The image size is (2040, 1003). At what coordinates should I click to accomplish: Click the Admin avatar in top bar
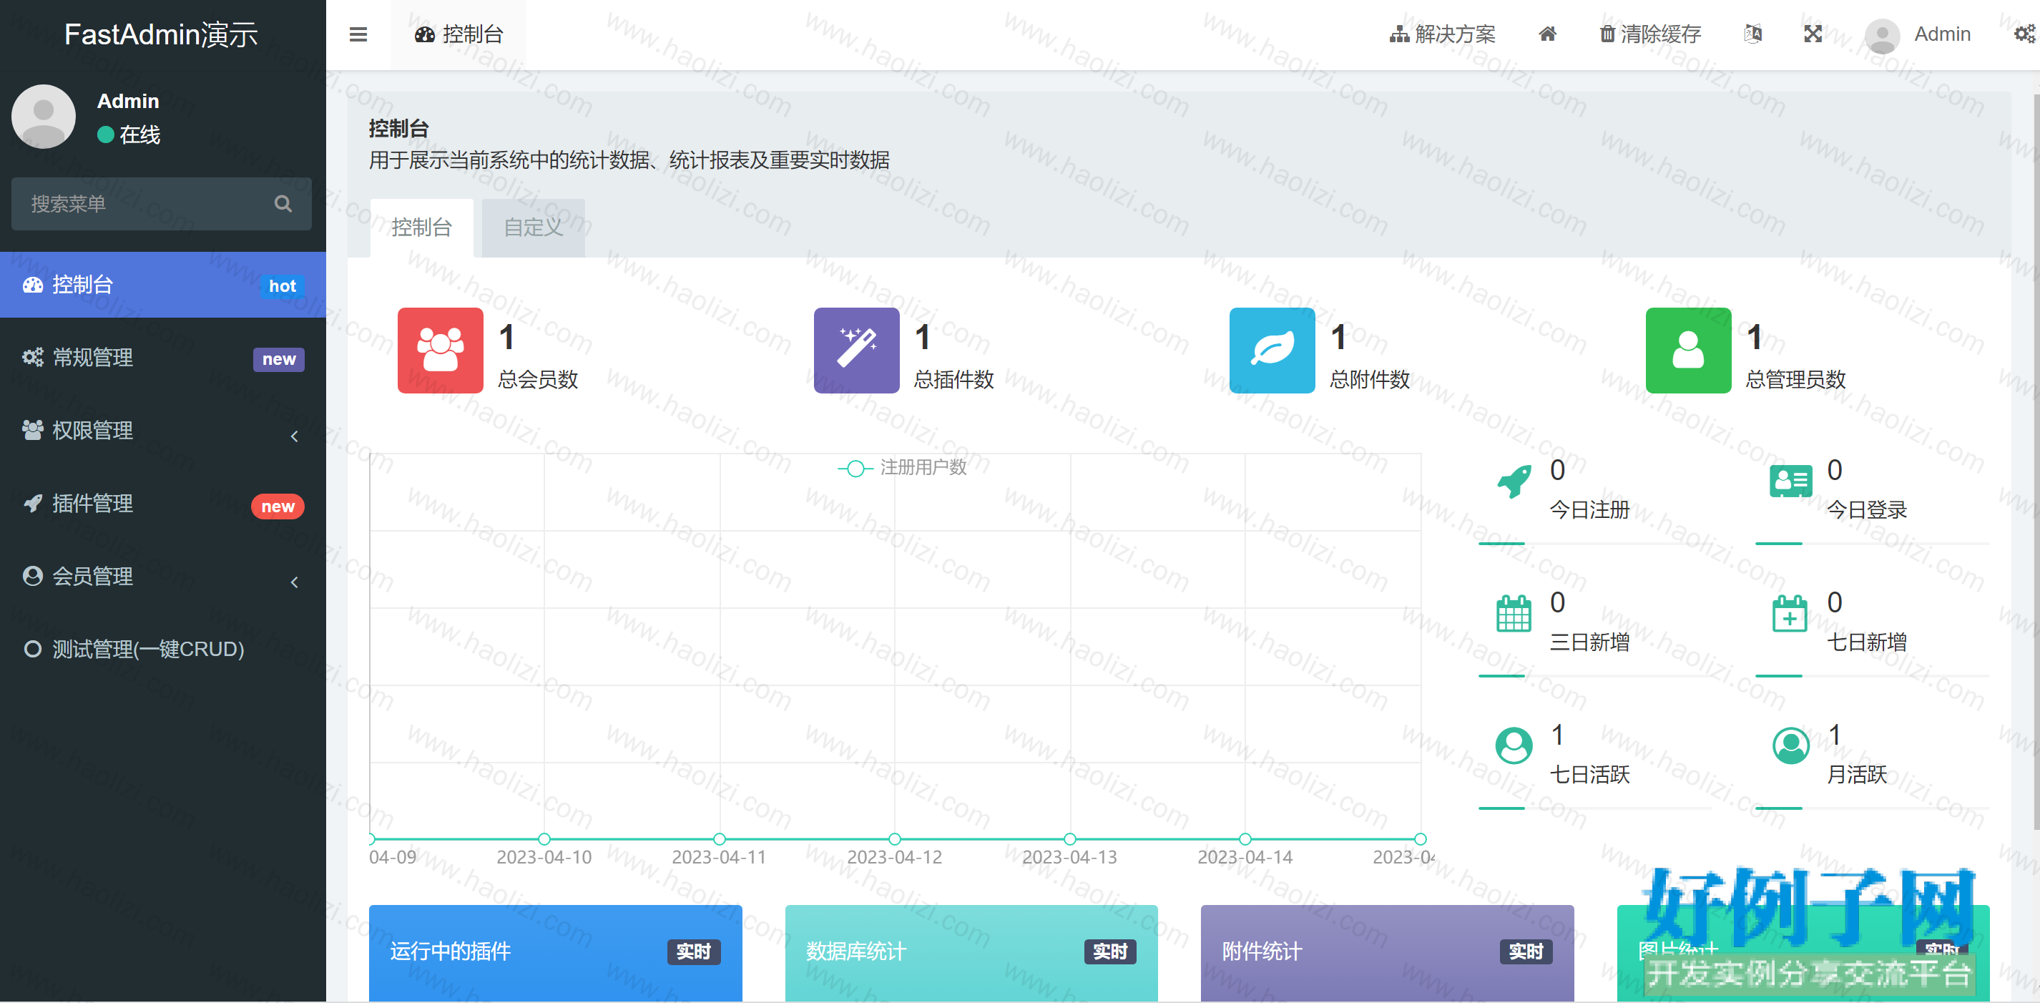coord(1882,36)
